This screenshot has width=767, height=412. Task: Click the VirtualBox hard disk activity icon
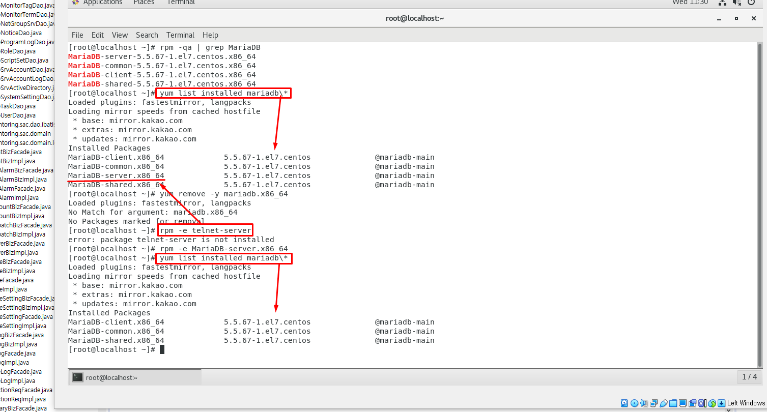[624, 403]
